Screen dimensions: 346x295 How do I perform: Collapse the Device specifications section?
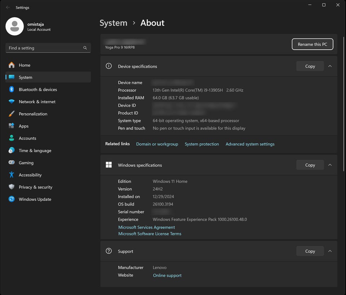(330, 66)
